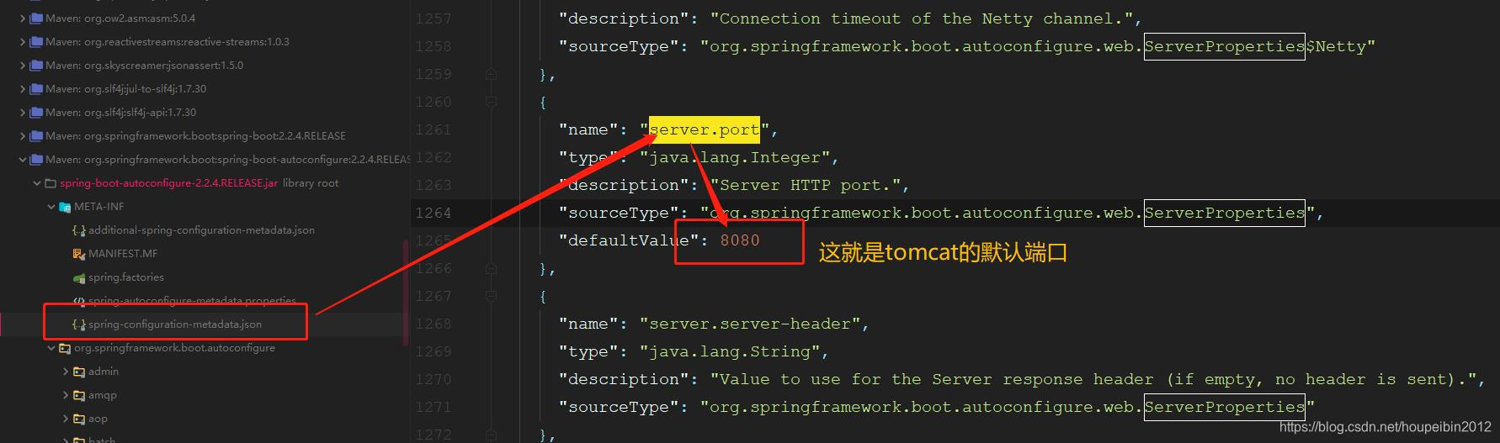
Task: Select MANIFEST.MF in the project tree
Action: coord(123,253)
